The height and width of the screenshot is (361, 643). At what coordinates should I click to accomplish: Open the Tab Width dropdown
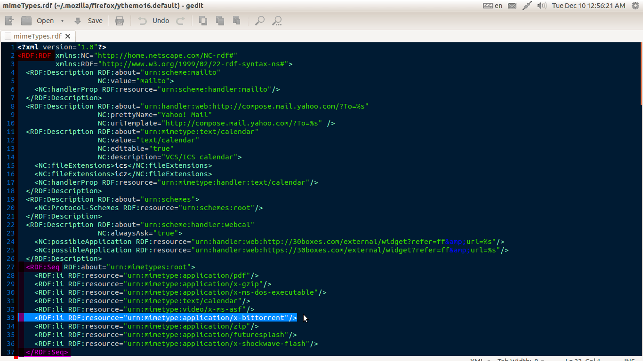coord(520,360)
